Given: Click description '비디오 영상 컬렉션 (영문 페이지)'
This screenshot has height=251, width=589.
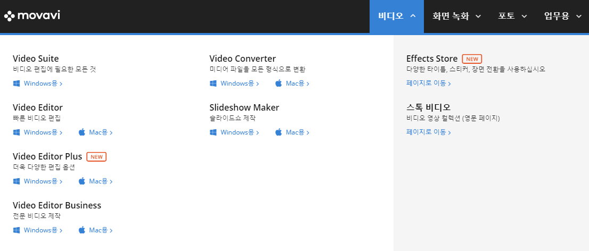Looking at the screenshot, I should point(453,118).
